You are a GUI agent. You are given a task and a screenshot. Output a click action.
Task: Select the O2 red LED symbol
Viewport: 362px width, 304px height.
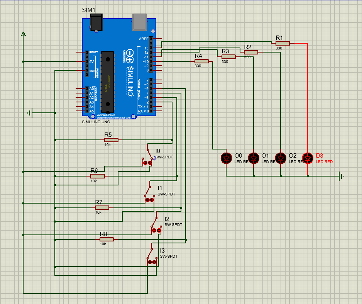tap(281, 158)
